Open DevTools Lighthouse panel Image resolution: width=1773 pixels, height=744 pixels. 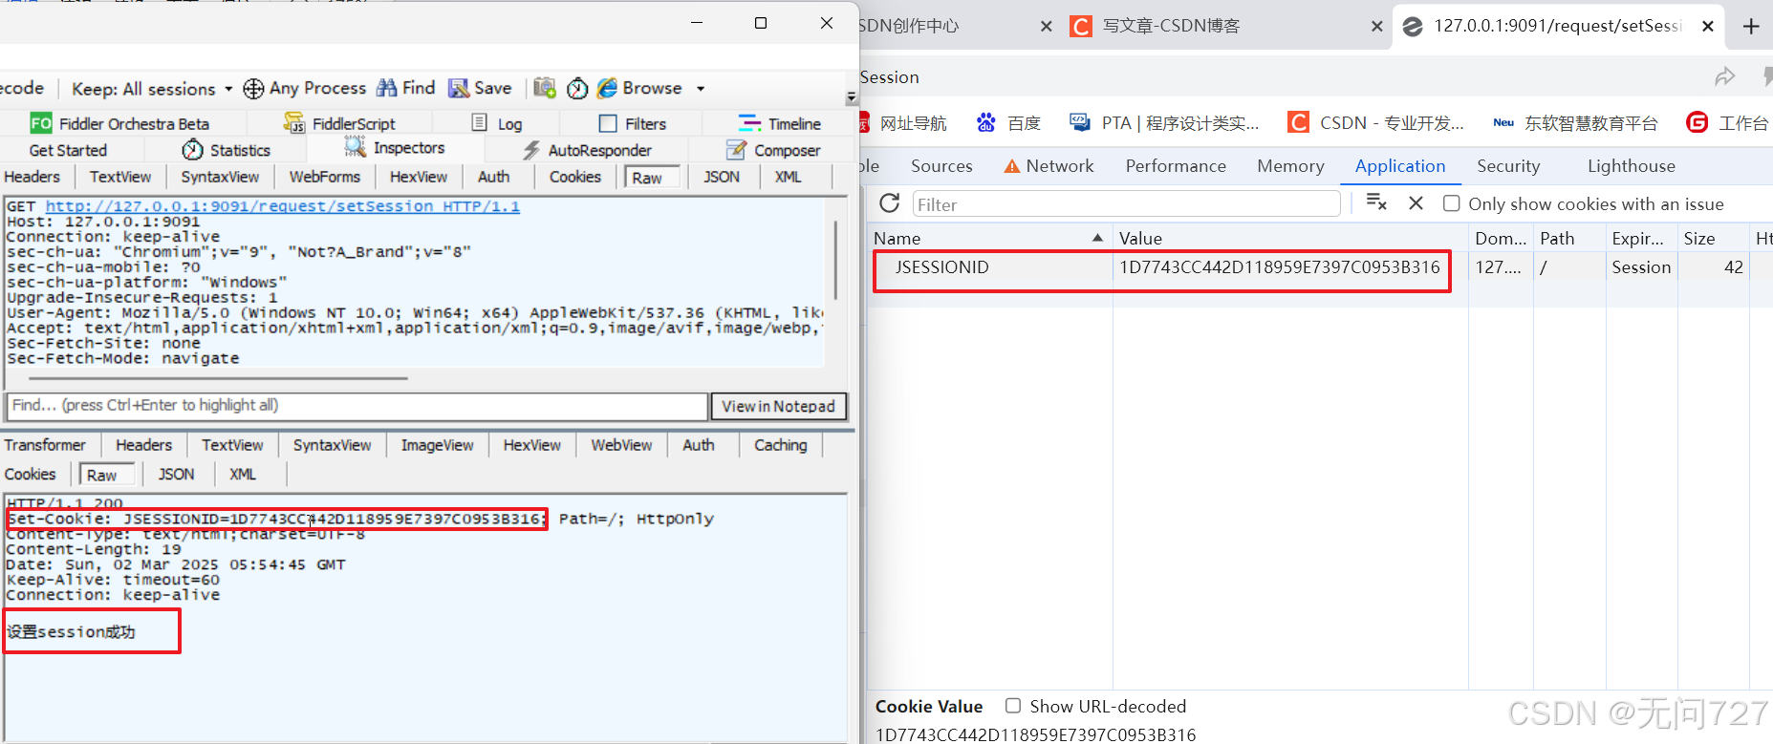coord(1632,166)
